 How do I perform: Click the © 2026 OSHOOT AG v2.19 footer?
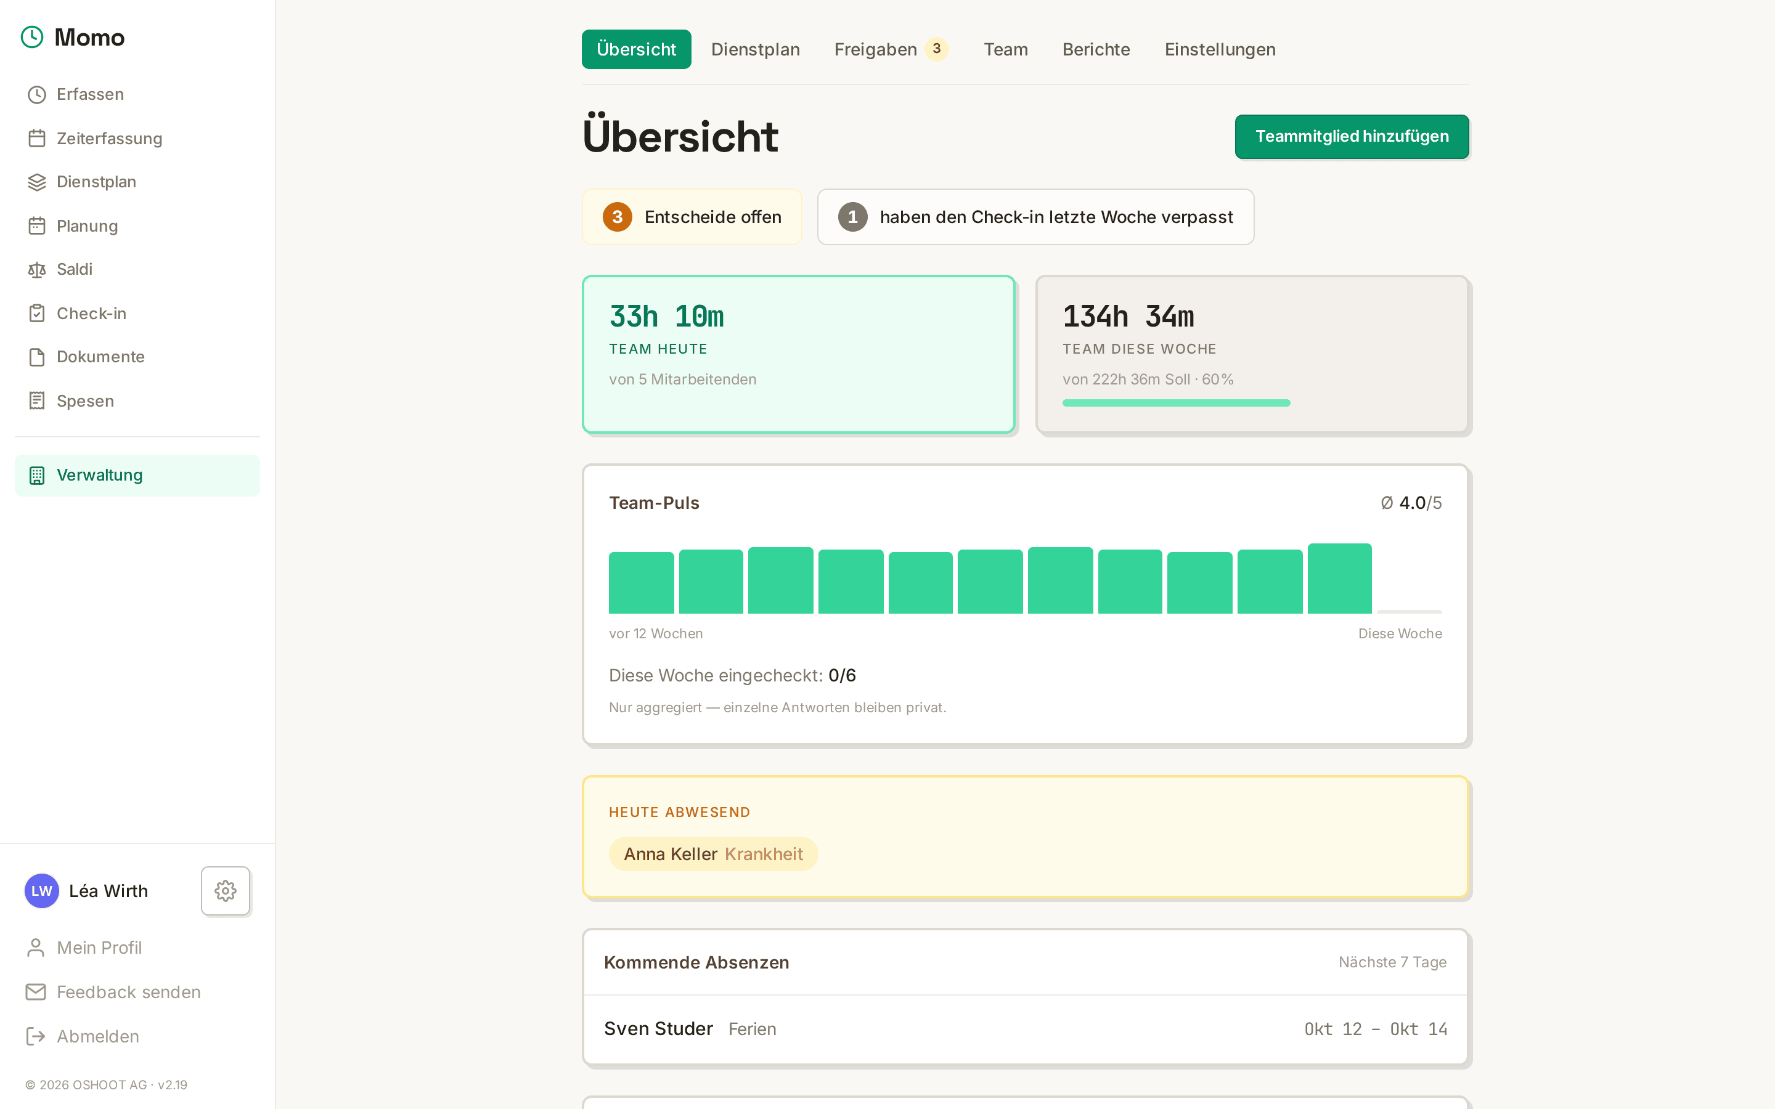(107, 1085)
